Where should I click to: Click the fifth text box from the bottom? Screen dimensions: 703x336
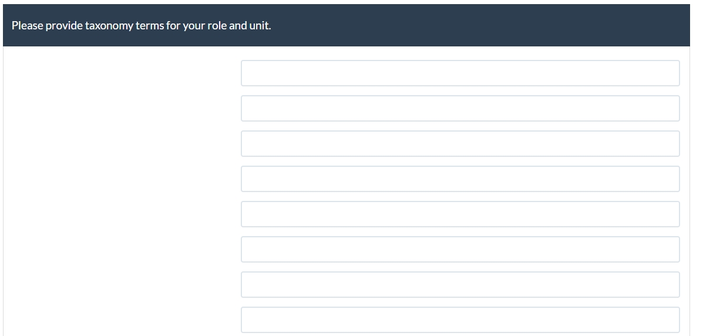460,179
